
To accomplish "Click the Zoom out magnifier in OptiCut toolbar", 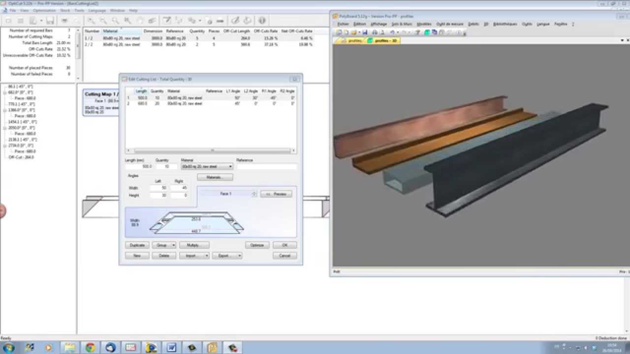I will pos(103,21).
